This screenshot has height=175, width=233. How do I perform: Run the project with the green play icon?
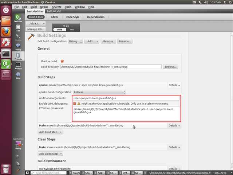pos(18,156)
